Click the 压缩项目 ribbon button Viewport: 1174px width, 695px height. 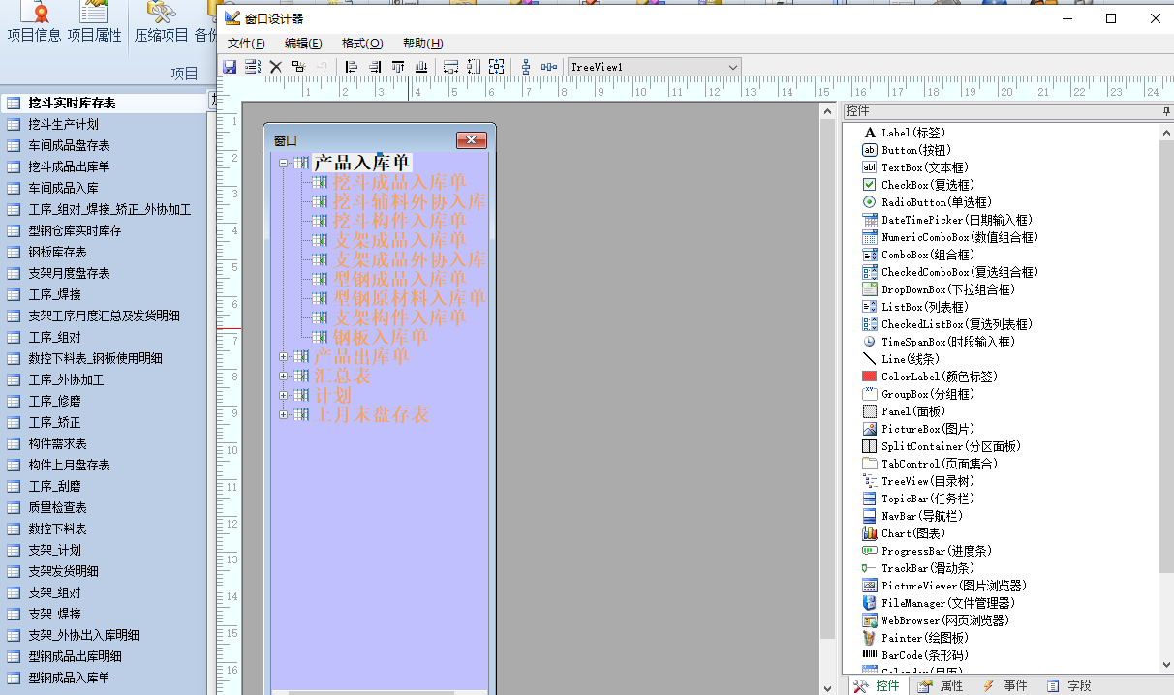[161, 23]
